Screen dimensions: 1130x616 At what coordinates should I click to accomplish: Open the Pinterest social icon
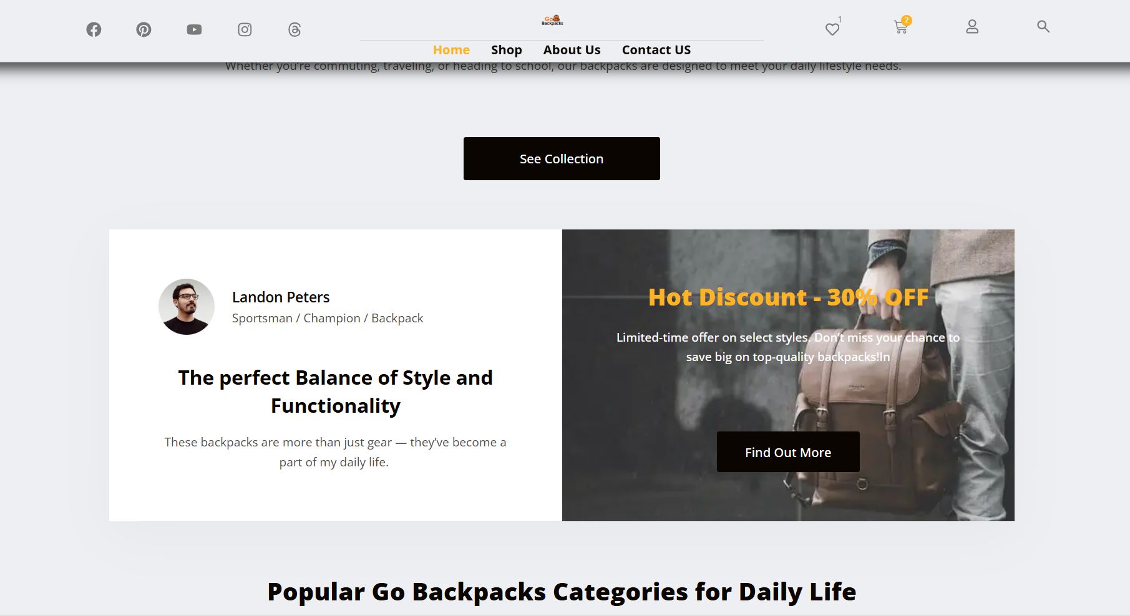click(144, 29)
